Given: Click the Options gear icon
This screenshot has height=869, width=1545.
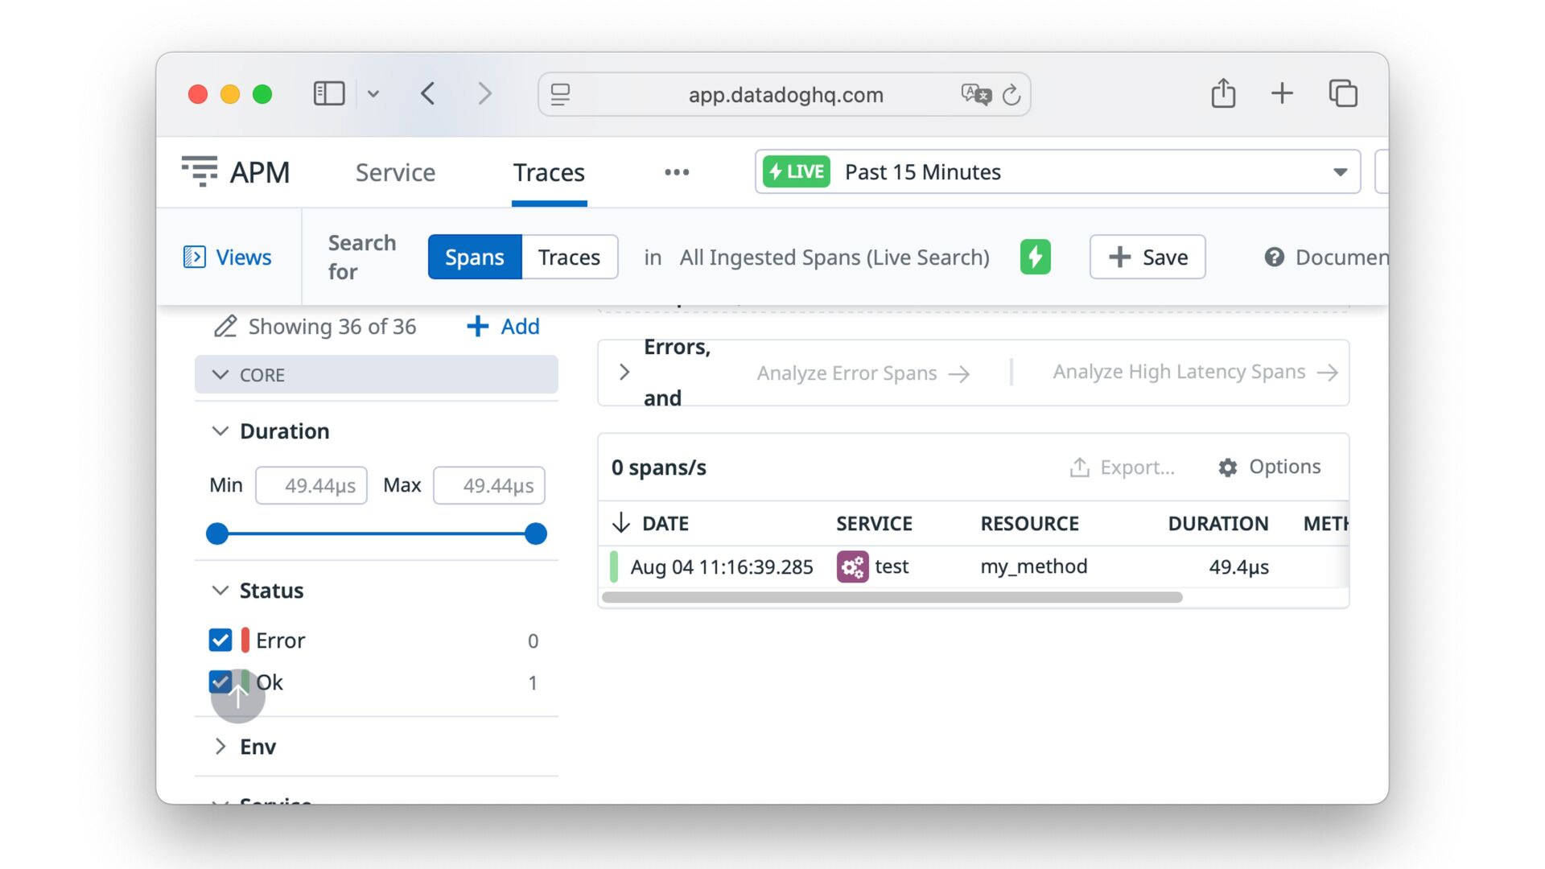Looking at the screenshot, I should (1227, 467).
